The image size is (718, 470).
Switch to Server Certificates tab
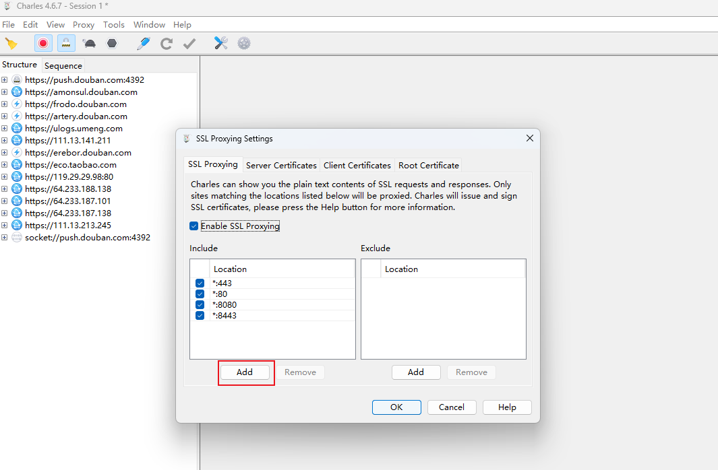[x=281, y=165]
